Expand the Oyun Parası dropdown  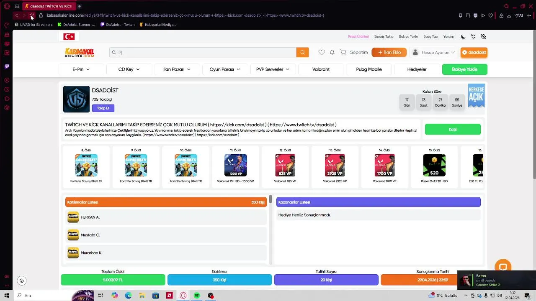(225, 69)
